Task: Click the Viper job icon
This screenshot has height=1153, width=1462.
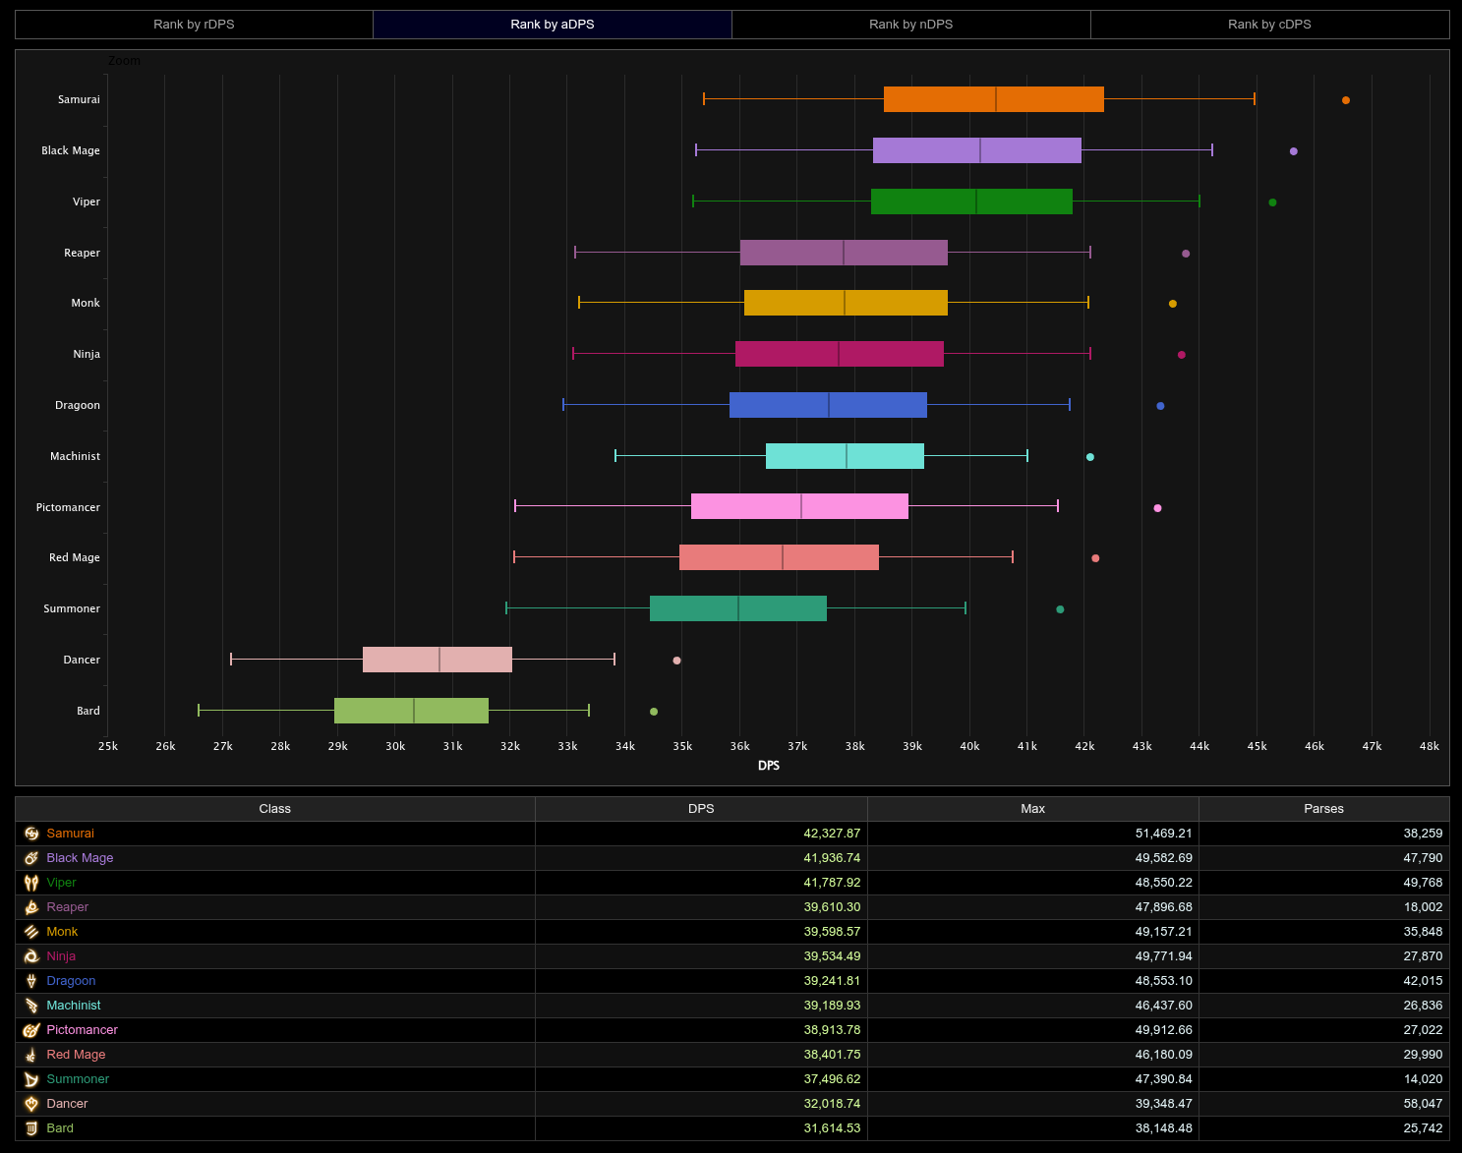Action: 31,883
